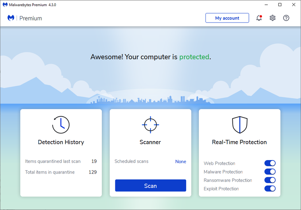The width and height of the screenshot is (301, 210).
Task: Click the quarantined last scan count of 19
Action: tap(94, 161)
